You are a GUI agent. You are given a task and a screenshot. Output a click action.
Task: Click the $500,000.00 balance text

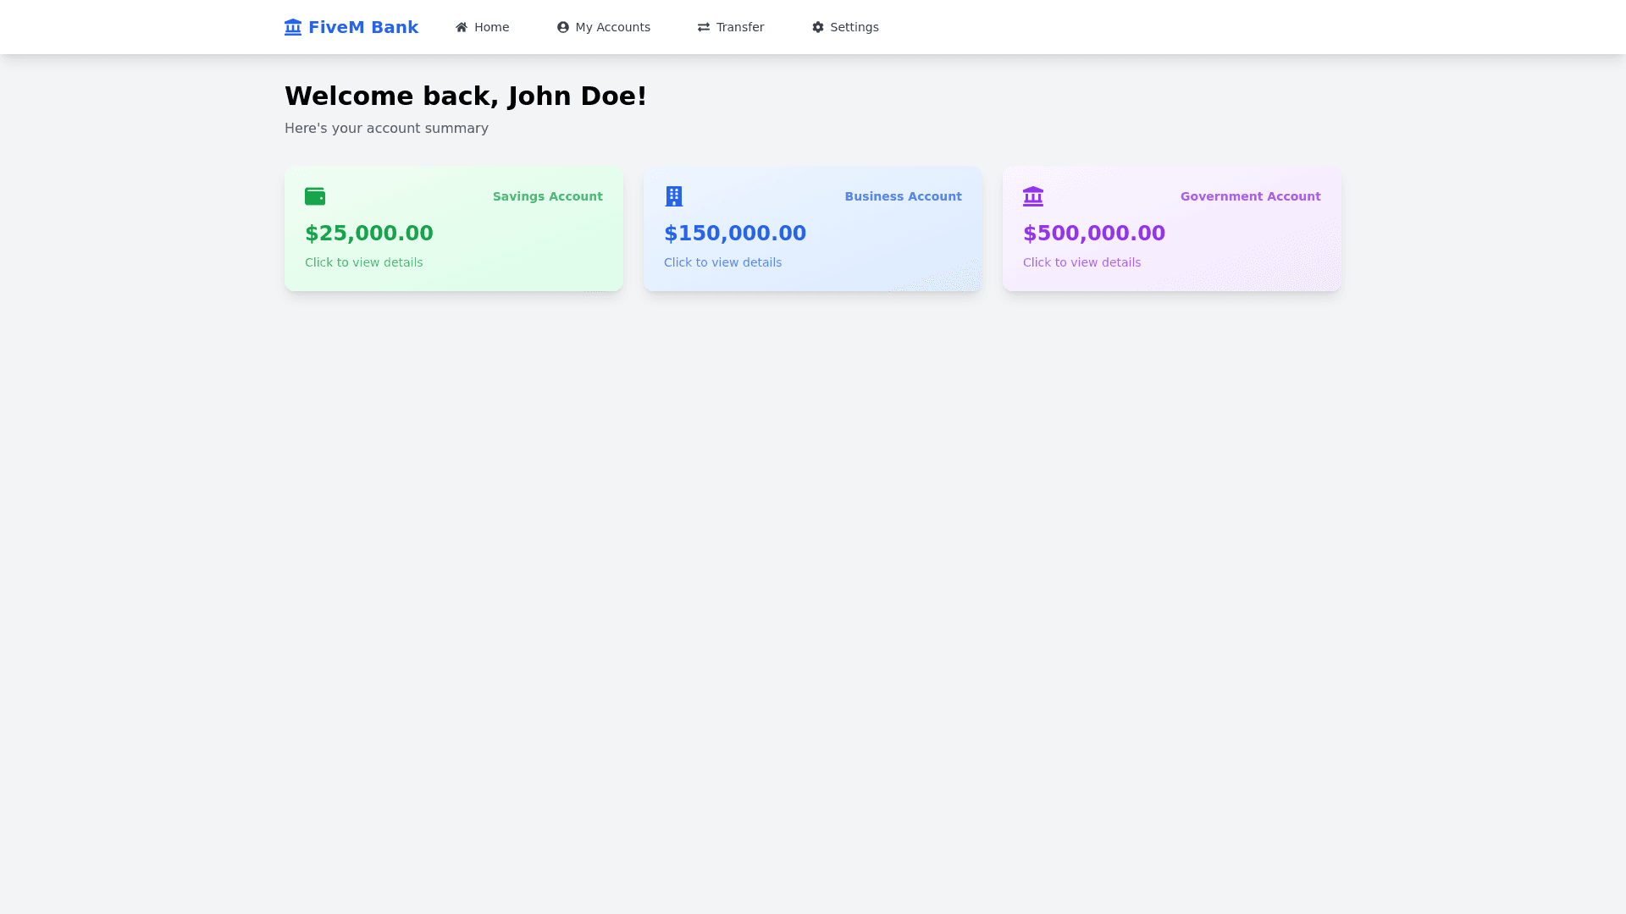click(x=1094, y=233)
